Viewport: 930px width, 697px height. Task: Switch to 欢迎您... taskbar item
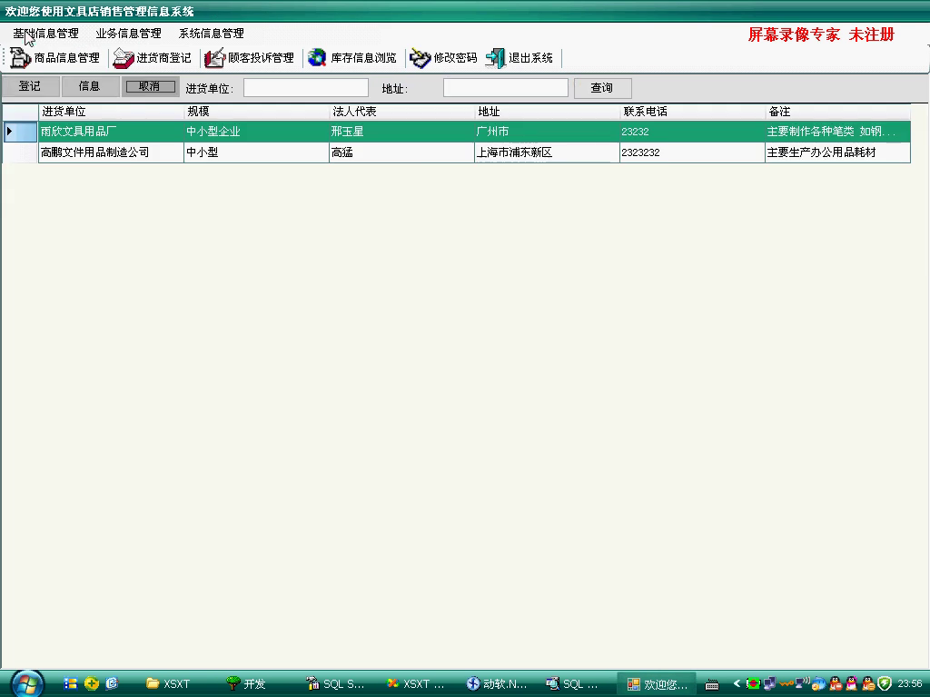(658, 684)
